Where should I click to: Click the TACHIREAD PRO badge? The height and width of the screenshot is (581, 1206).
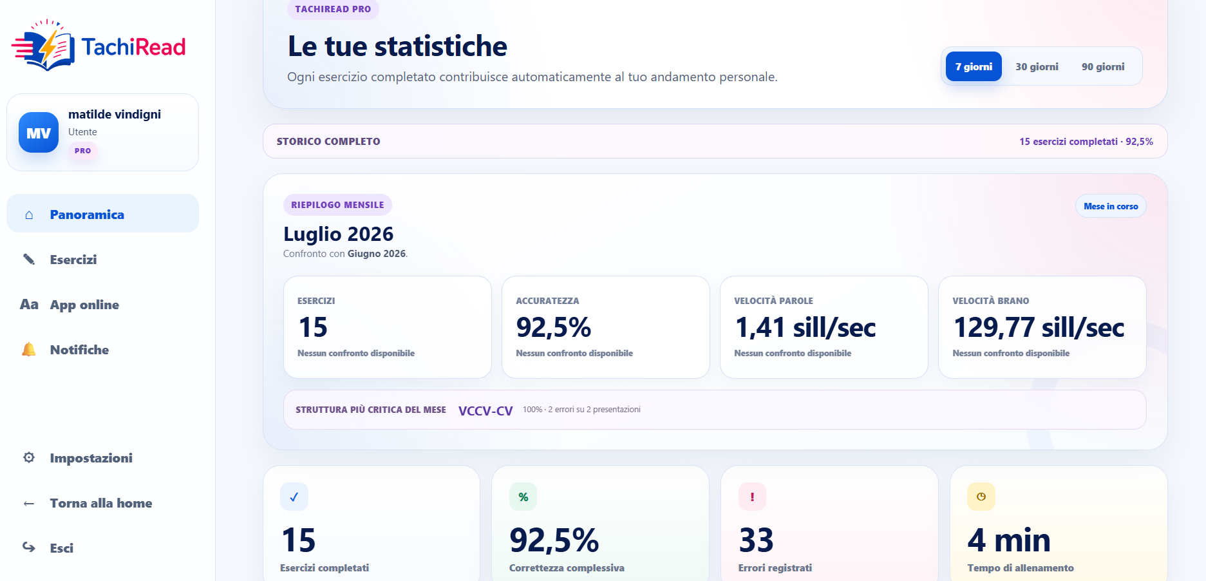pos(333,9)
